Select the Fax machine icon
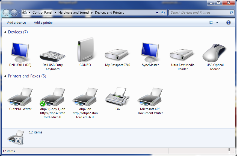This screenshot has height=156, width=237. (x=117, y=96)
